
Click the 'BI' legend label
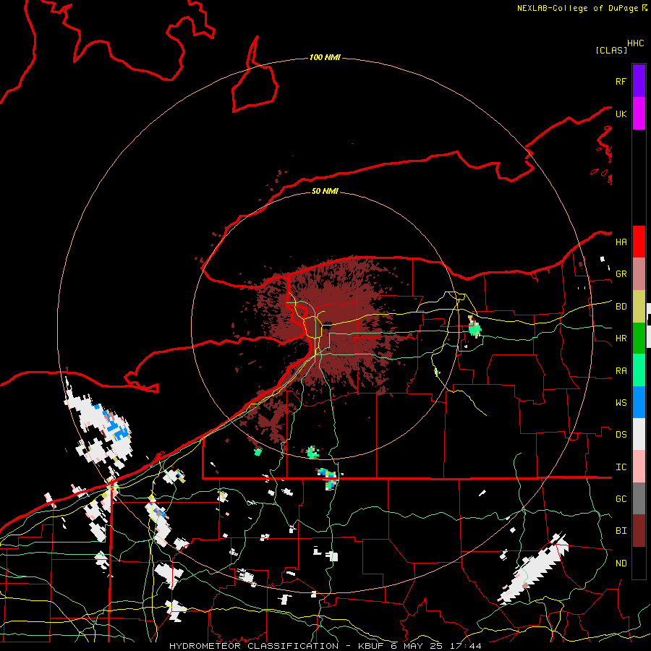[x=621, y=531]
